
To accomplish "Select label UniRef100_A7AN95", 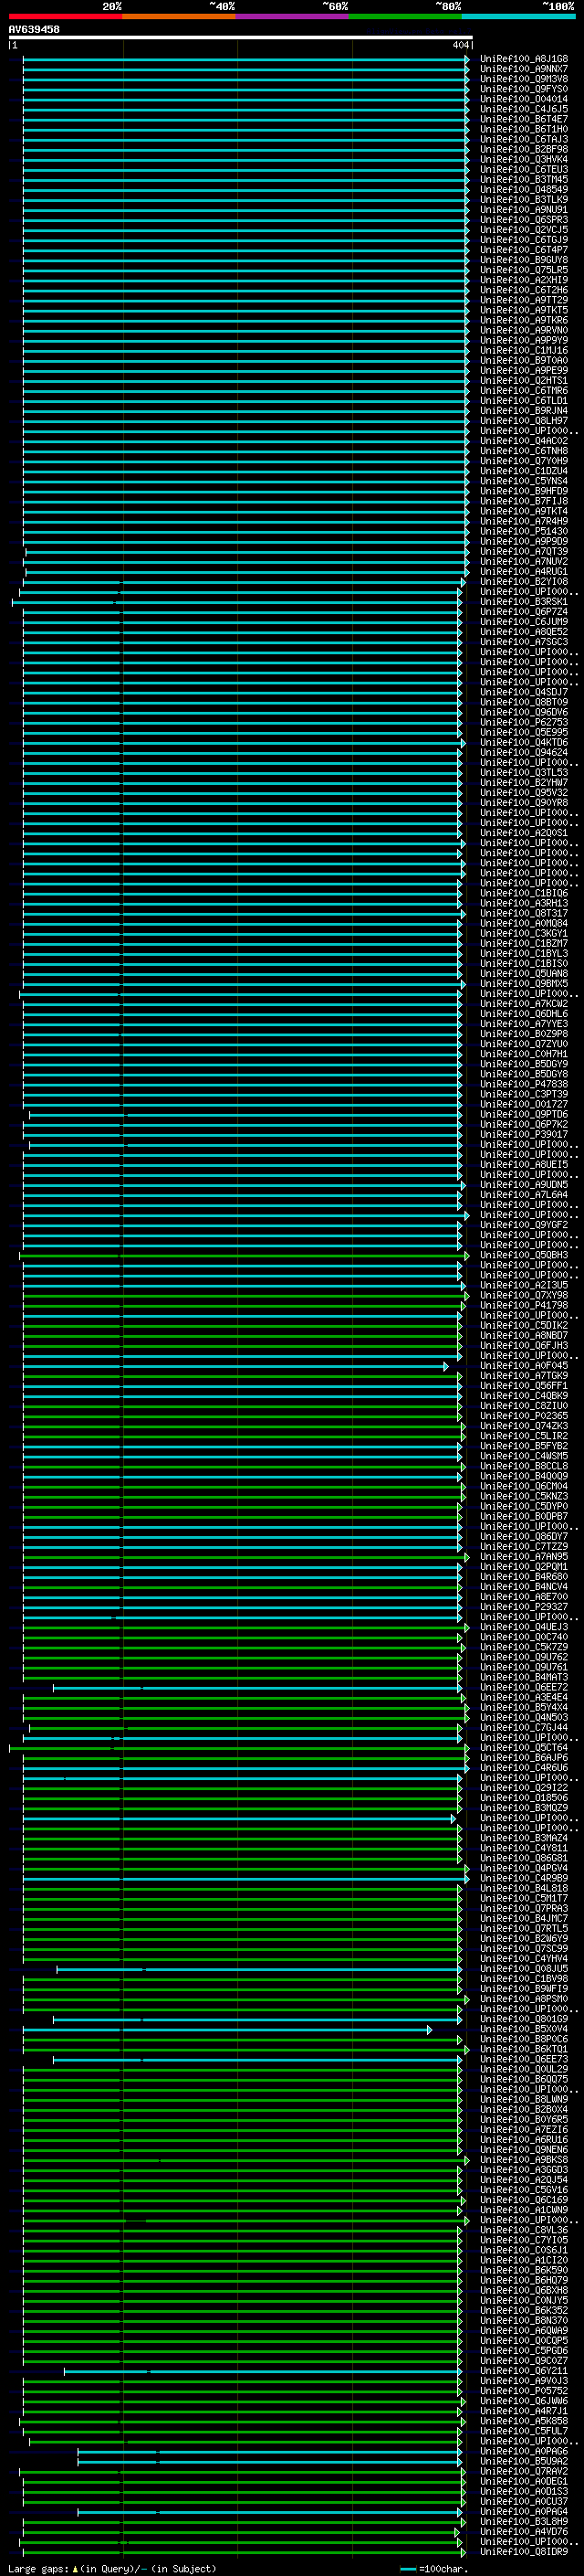I will pos(524,1558).
